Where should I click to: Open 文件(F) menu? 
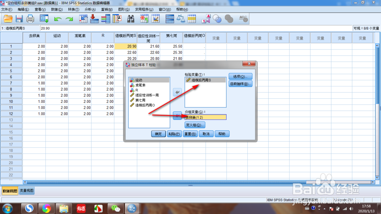[6, 10]
